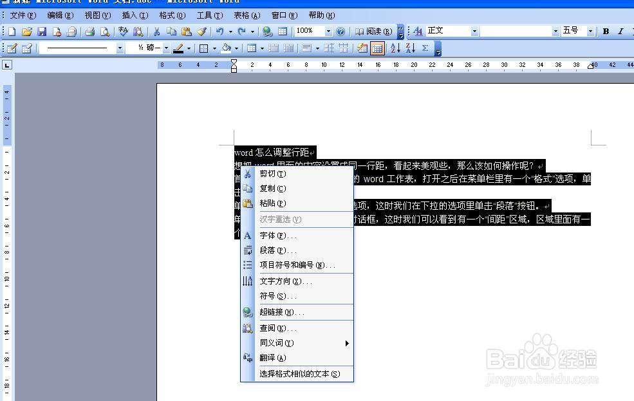Toggle bold formatting
Screen dimensions: 634x401
pos(605,30)
